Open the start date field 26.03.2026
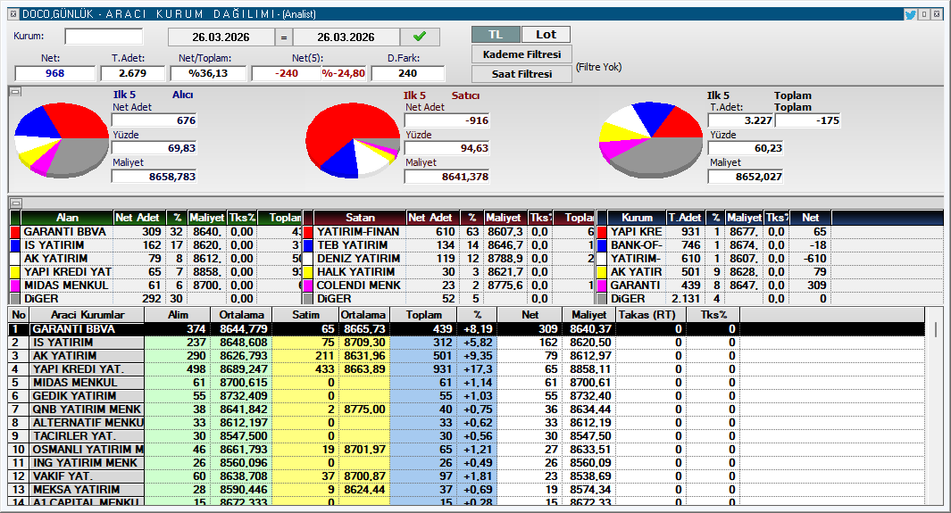This screenshot has height=513, width=951. [x=221, y=37]
